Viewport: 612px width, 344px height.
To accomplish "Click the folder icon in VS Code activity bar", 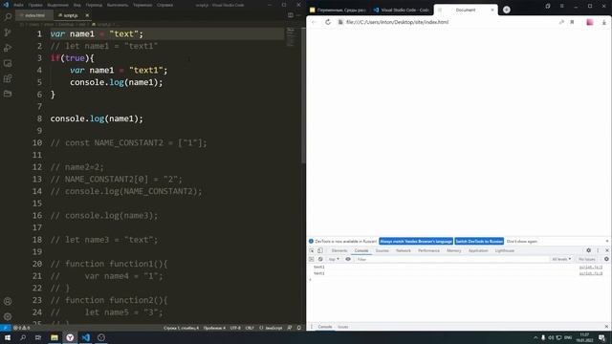I will click(x=8, y=94).
